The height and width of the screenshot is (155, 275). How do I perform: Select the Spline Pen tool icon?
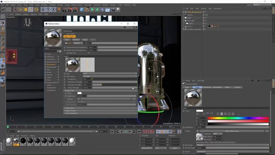click(x=87, y=9)
